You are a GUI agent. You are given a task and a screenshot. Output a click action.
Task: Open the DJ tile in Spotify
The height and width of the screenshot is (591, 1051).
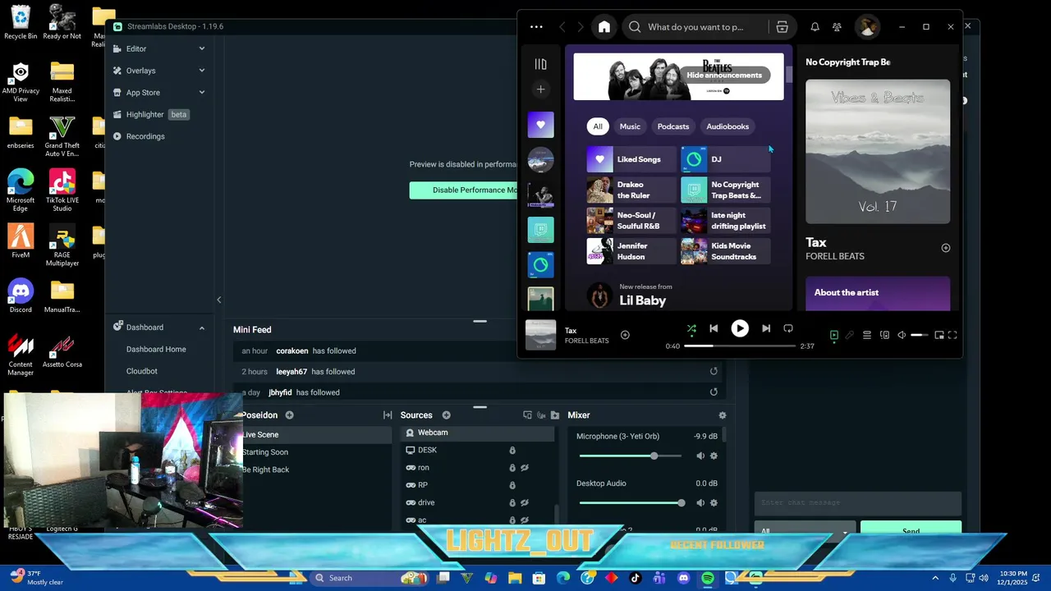[726, 159]
